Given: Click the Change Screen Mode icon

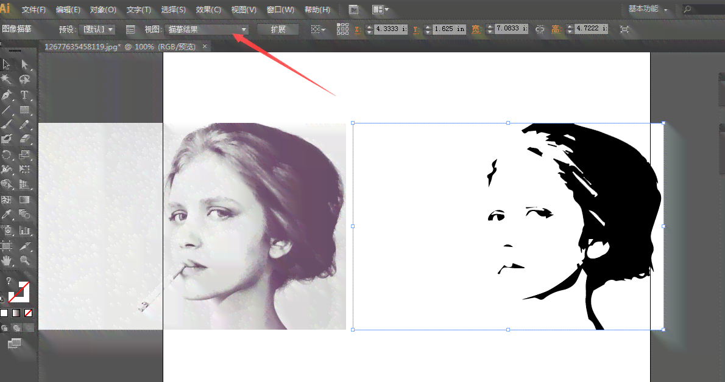Looking at the screenshot, I should click(x=15, y=343).
